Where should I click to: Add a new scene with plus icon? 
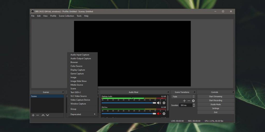tap(33, 115)
